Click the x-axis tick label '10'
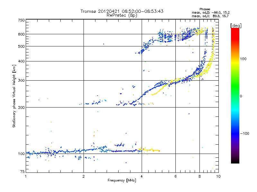Image resolution: width=257 pixels, height=192 pixels. tap(218, 177)
